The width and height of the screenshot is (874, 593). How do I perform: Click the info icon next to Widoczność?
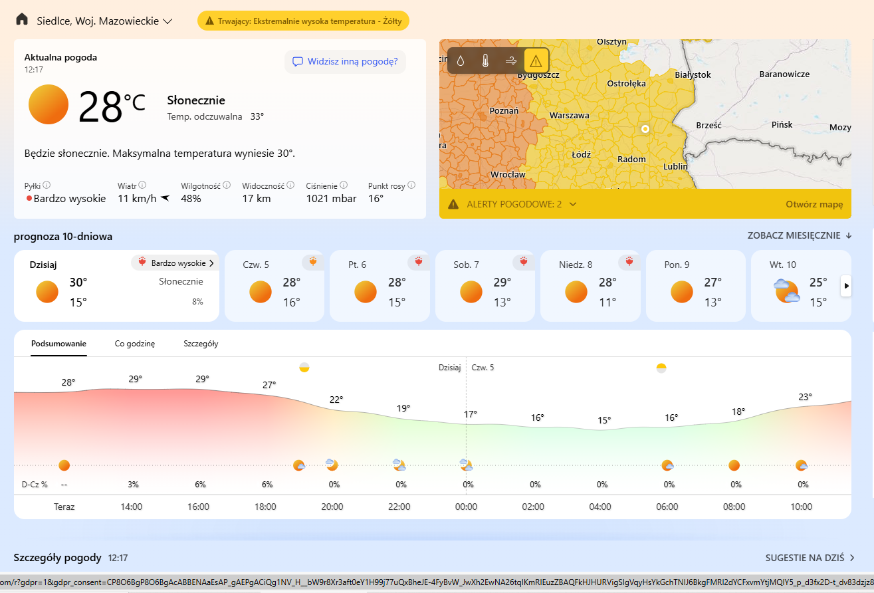coord(290,186)
